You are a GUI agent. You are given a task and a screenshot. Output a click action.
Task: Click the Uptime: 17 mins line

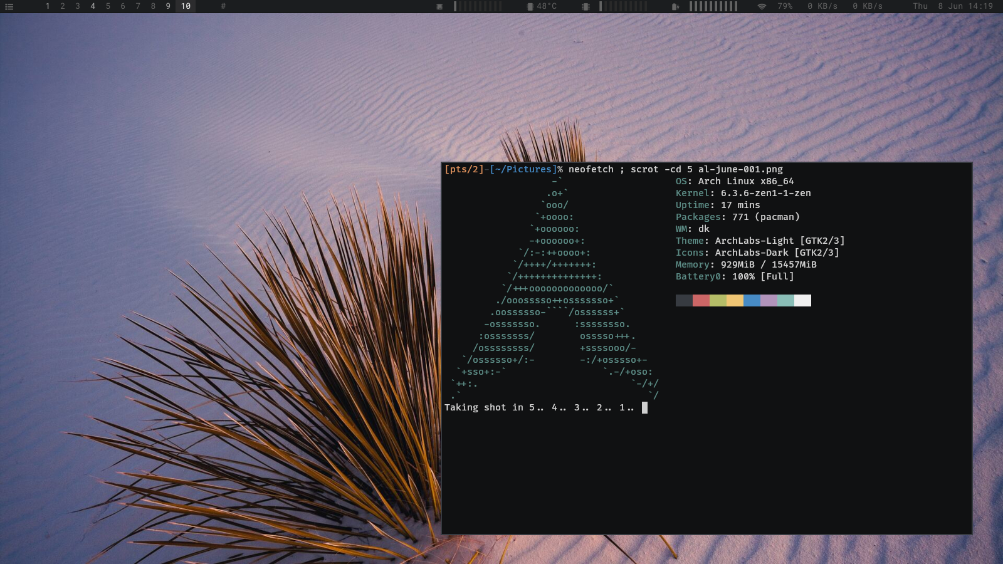(718, 205)
